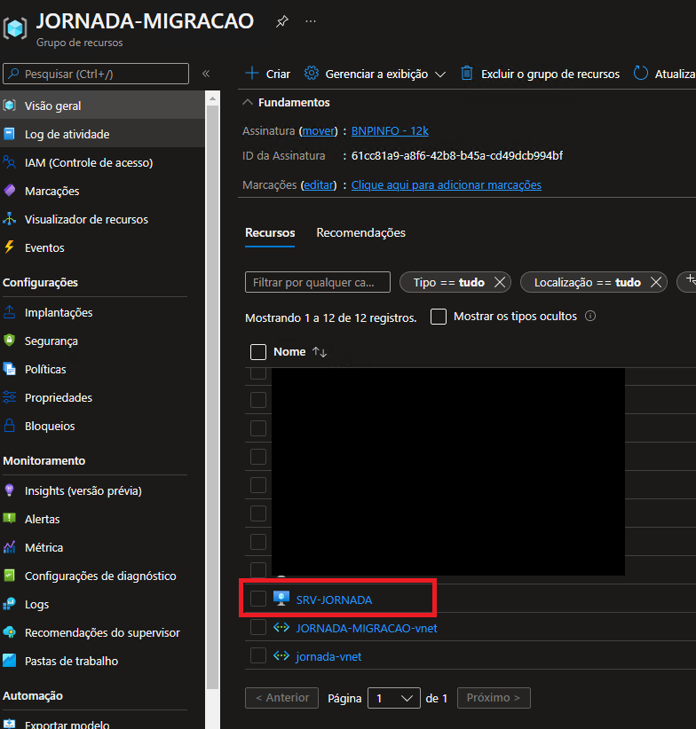Click the Métrica chart icon

click(x=9, y=546)
